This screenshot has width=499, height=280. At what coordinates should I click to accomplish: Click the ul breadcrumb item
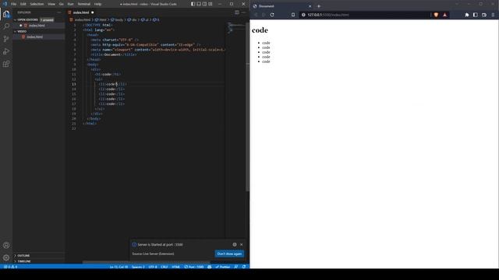point(145,19)
